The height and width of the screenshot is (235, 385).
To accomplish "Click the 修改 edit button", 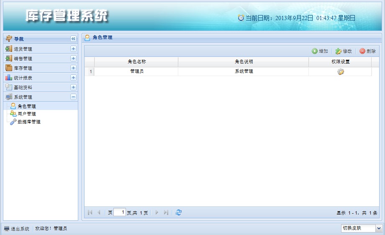I will click(344, 51).
